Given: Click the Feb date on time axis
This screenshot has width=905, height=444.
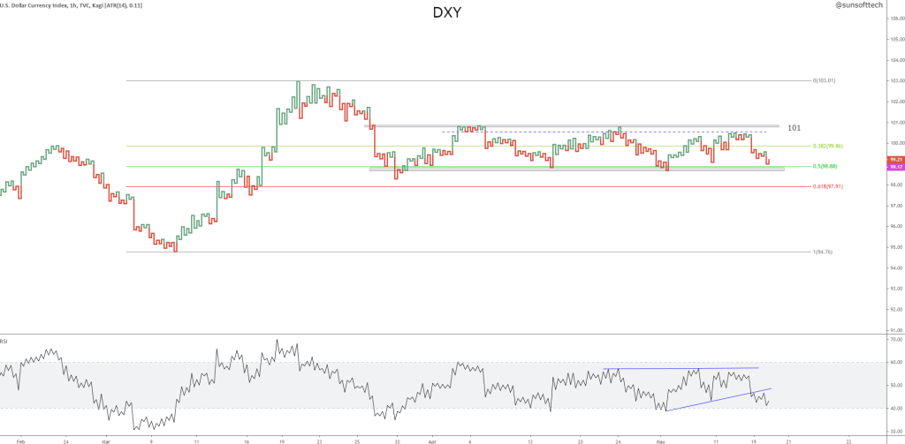Looking at the screenshot, I should pyautogui.click(x=21, y=439).
